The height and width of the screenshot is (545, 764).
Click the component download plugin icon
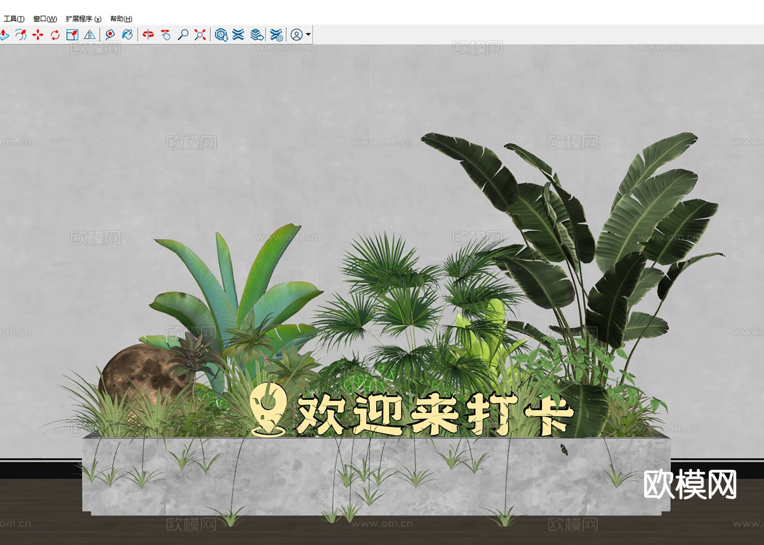(221, 35)
